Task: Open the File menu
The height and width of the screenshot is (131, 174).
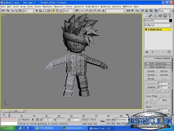Action: [3, 7]
